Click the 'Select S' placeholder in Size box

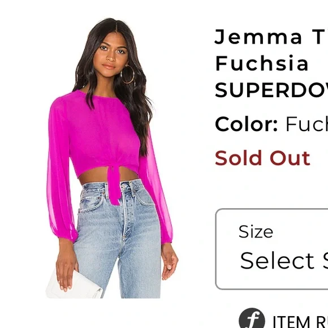point(284,261)
